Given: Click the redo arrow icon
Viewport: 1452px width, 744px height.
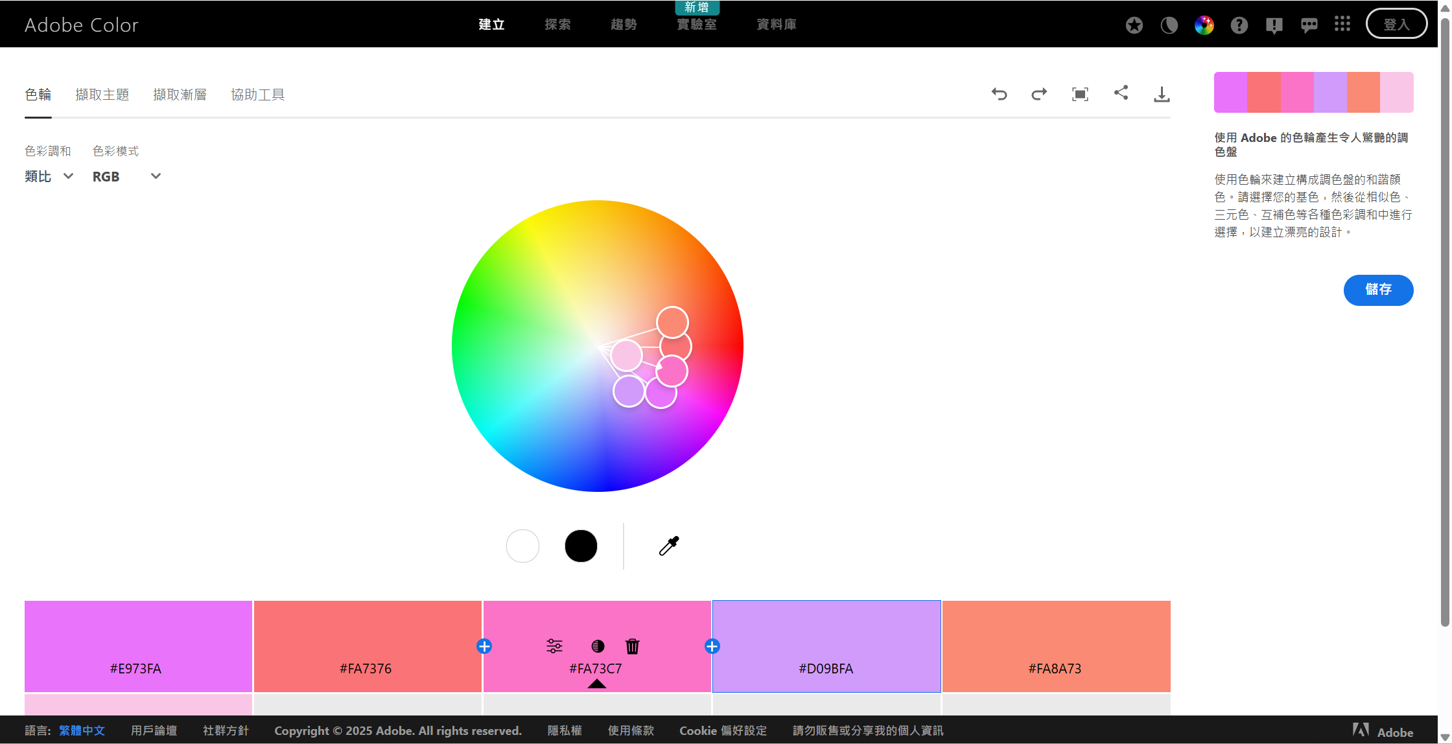Looking at the screenshot, I should 1039,95.
